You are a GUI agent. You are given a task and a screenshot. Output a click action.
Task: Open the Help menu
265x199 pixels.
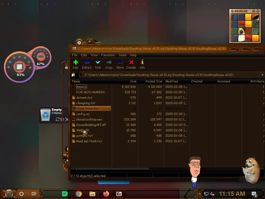coord(133,55)
